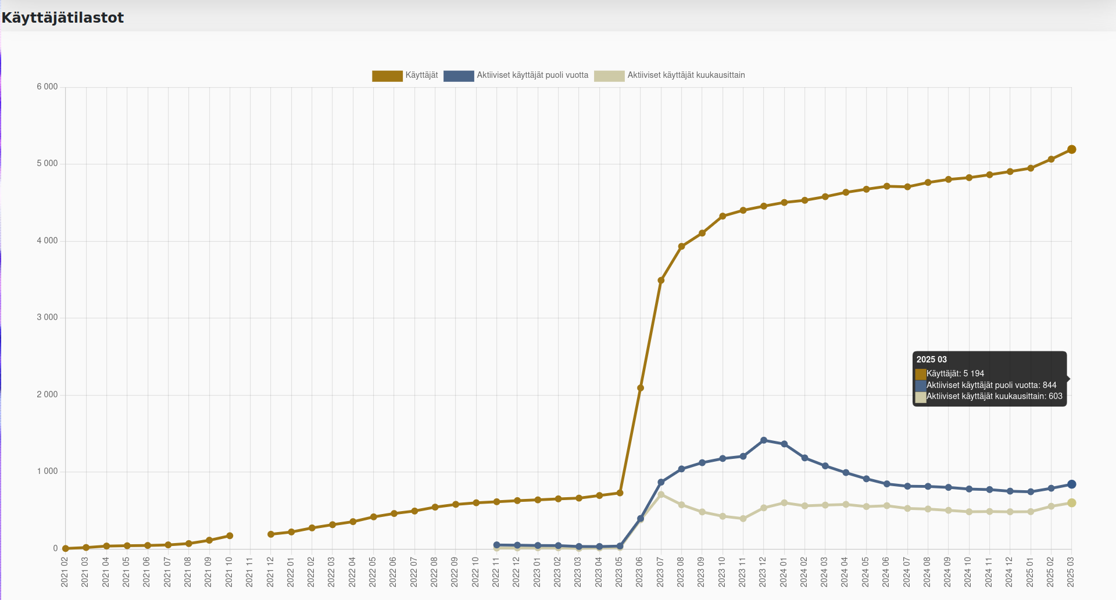Viewport: 1116px width, 600px height.
Task: Click the Käyttäjät data point at 2023 06
Action: click(641, 388)
